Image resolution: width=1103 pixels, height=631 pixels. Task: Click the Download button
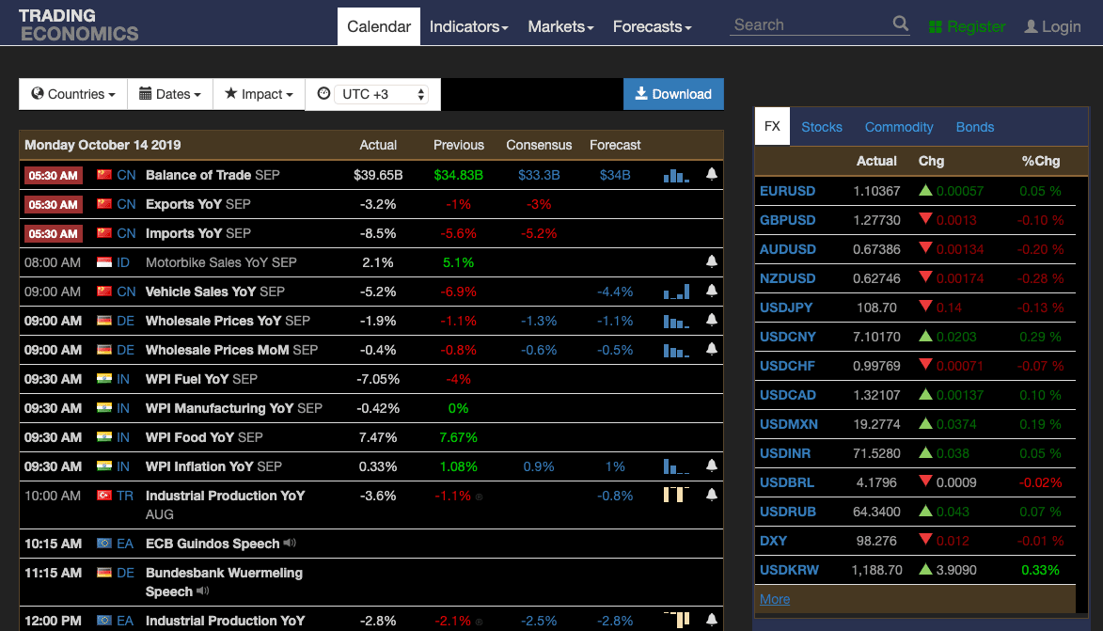pos(673,94)
